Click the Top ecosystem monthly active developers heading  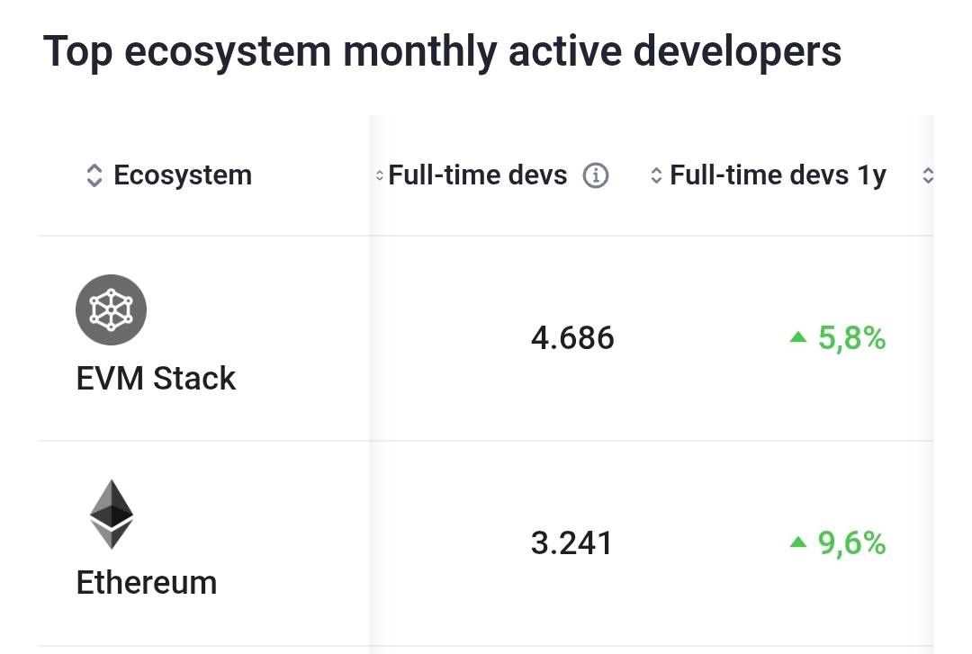tap(442, 51)
